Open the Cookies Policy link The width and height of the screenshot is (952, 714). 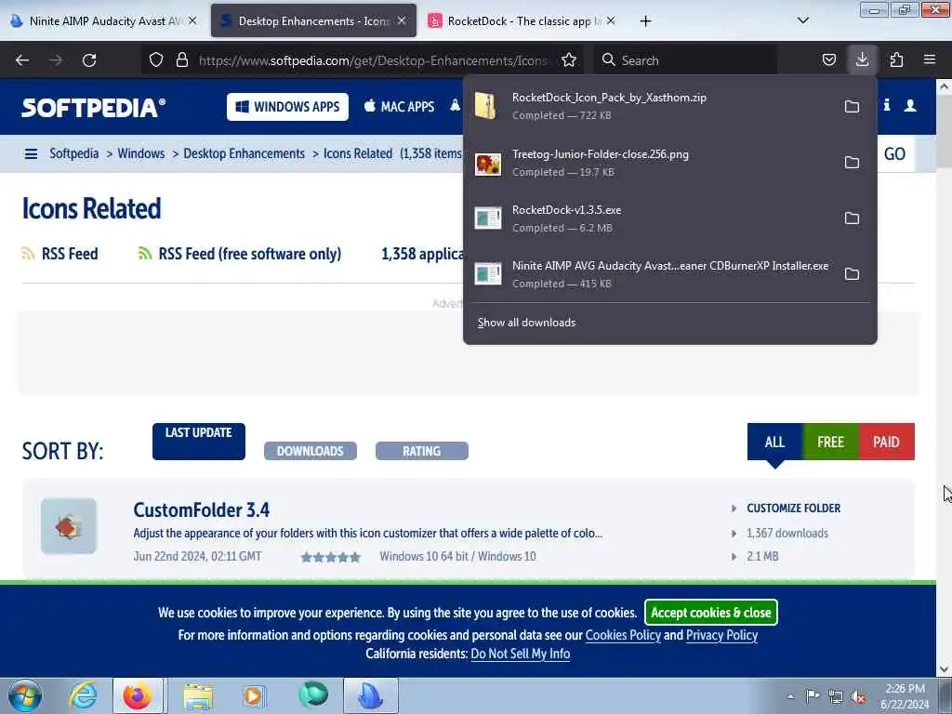tap(623, 635)
